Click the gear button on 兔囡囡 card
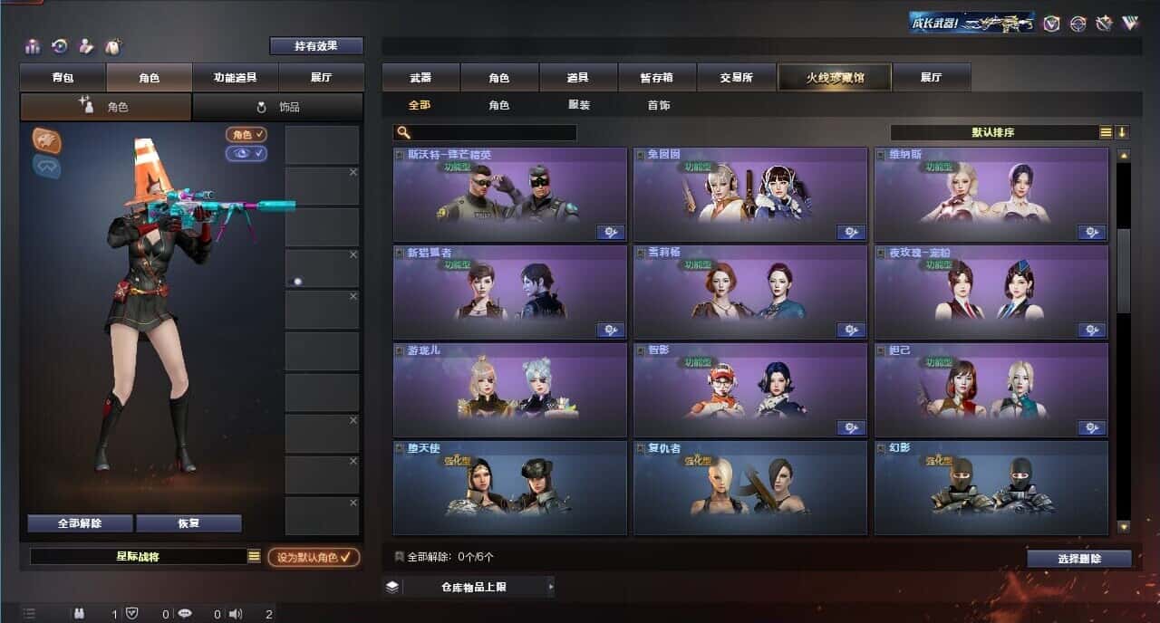Image resolution: width=1160 pixels, height=623 pixels. (x=851, y=233)
